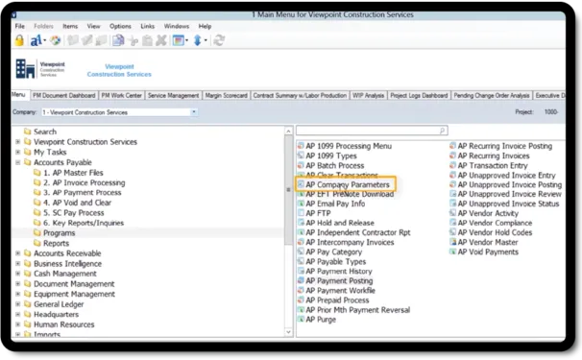Viewport: 582px width, 360px height.
Task: Select 2. AP Invoice Processing folder
Action: (x=80, y=182)
